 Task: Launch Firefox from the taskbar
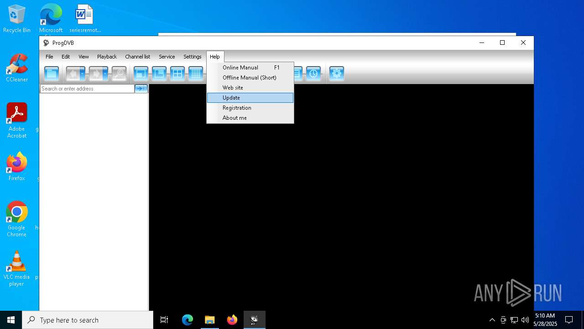(232, 320)
